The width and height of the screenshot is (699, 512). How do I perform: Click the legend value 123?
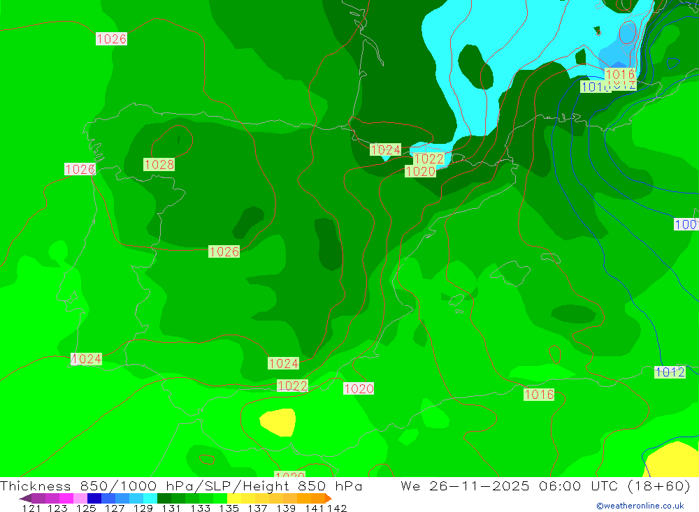57,508
